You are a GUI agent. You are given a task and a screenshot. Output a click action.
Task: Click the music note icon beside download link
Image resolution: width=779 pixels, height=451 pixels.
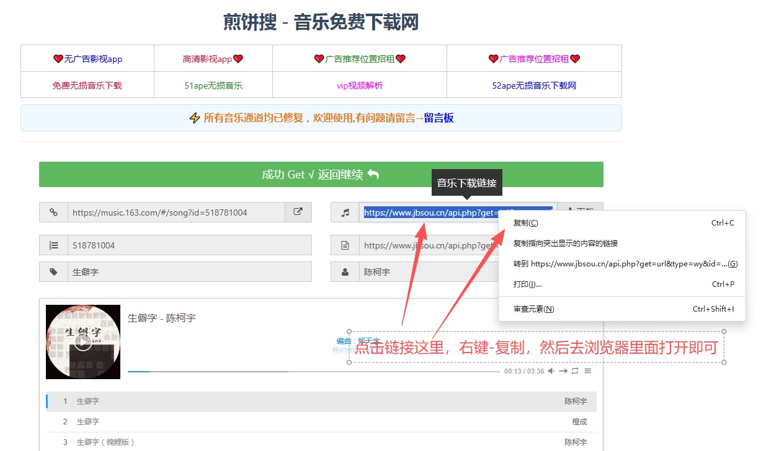pos(345,212)
